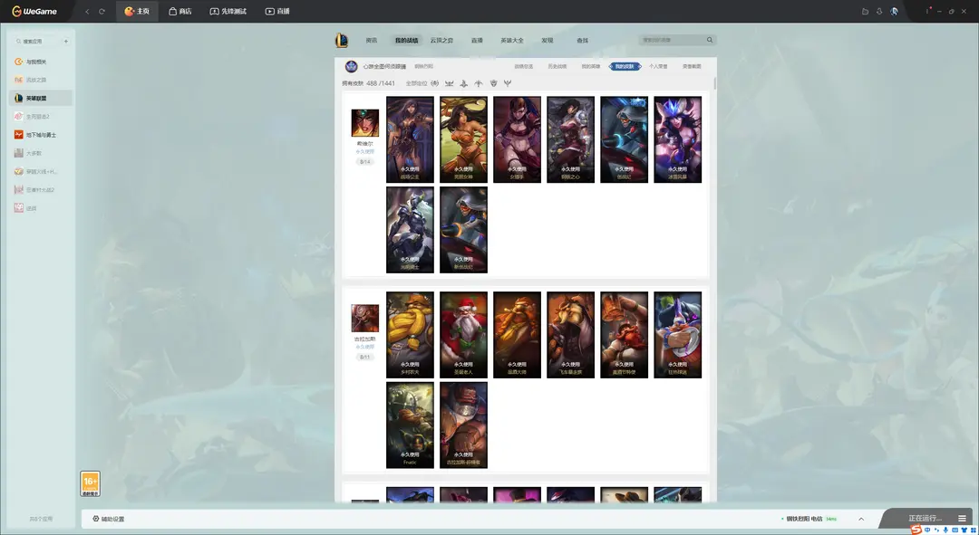Open the 英雄大全 menu
This screenshot has width=979, height=535.
[x=512, y=41]
